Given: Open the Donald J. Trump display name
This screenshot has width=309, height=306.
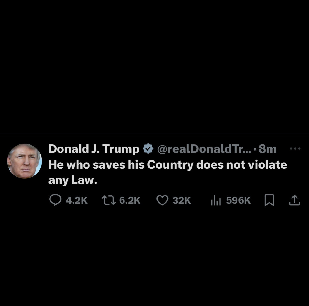Looking at the screenshot, I should coord(94,149).
